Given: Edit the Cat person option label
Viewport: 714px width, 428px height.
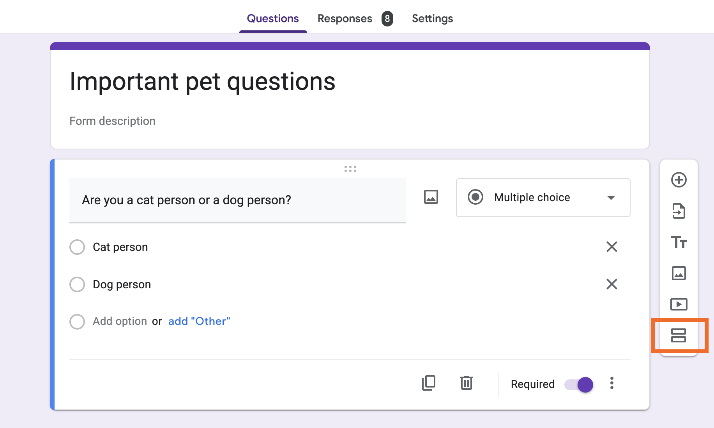Looking at the screenshot, I should click(x=120, y=247).
